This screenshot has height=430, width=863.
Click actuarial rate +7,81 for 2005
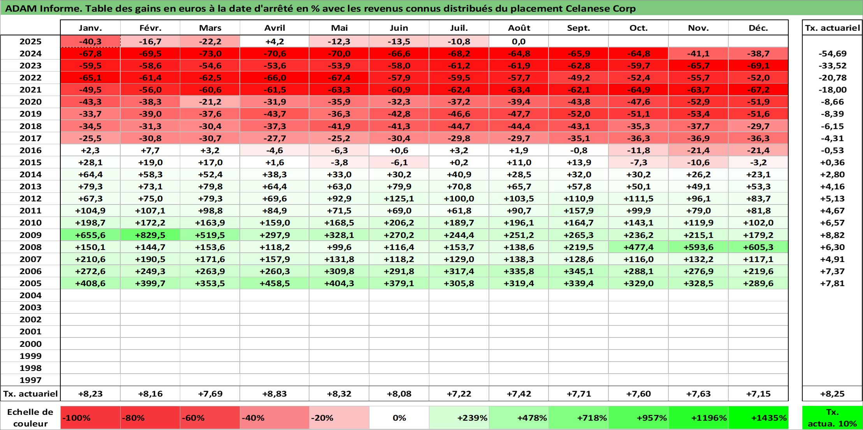coord(832,283)
